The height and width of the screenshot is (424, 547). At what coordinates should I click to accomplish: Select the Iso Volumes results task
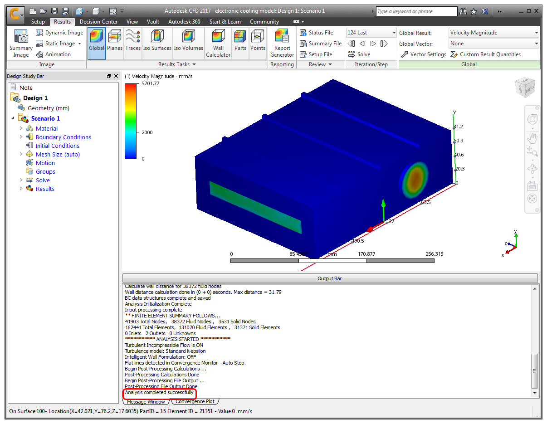[x=189, y=44]
